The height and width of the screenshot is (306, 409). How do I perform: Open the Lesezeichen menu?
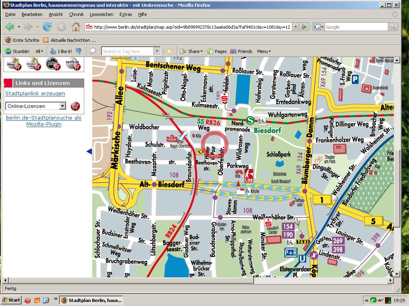click(x=101, y=14)
